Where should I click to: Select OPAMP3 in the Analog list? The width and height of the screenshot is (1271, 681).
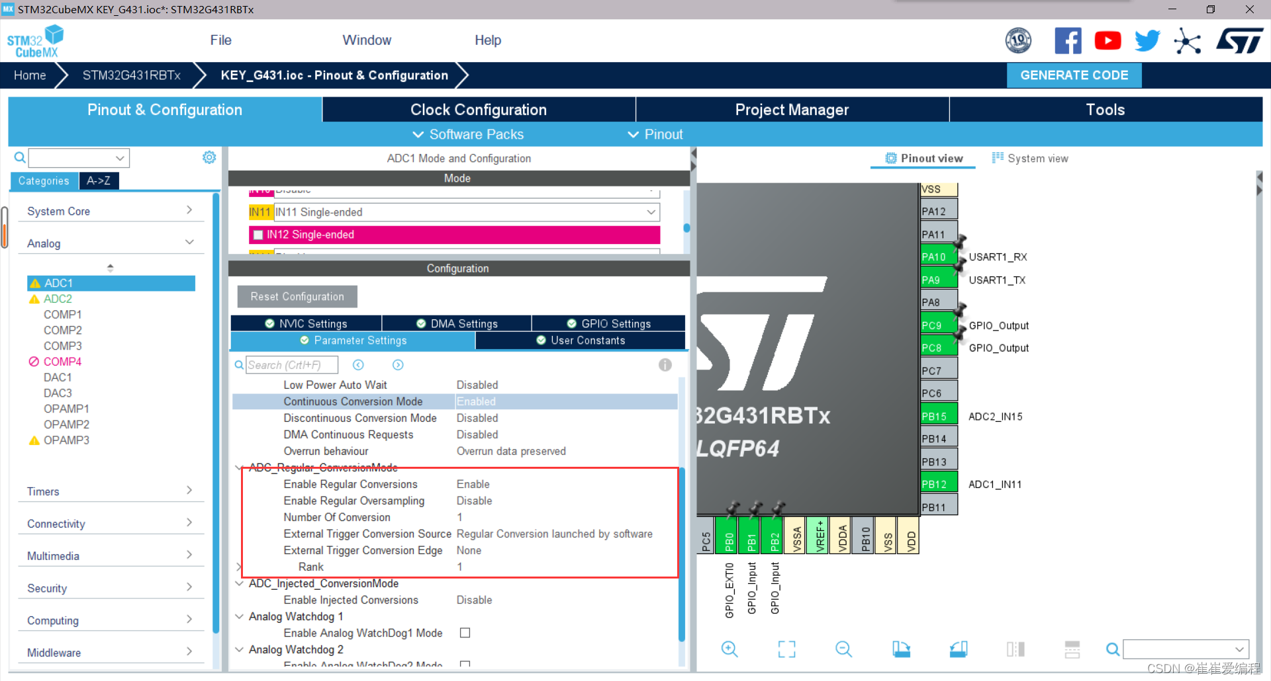[x=66, y=440]
